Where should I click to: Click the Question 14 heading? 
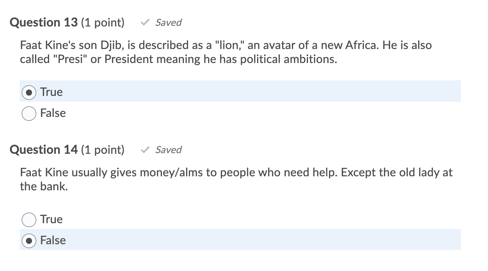[x=44, y=150]
